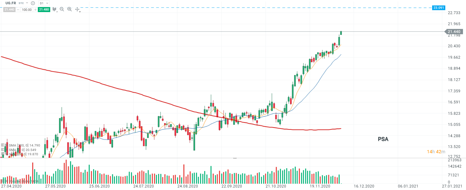Open settings for SMA 200 indicator
Screen dimensions: 466x190
click(x=3, y=145)
